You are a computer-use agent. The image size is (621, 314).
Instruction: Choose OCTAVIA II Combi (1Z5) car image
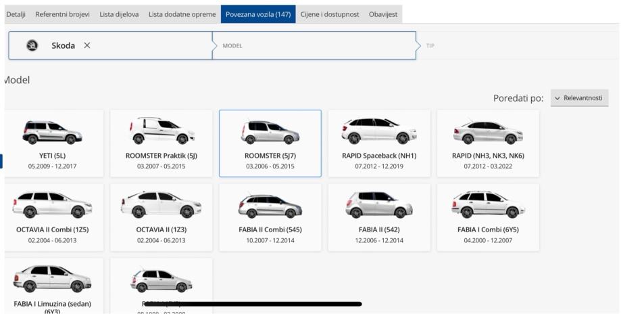52,204
